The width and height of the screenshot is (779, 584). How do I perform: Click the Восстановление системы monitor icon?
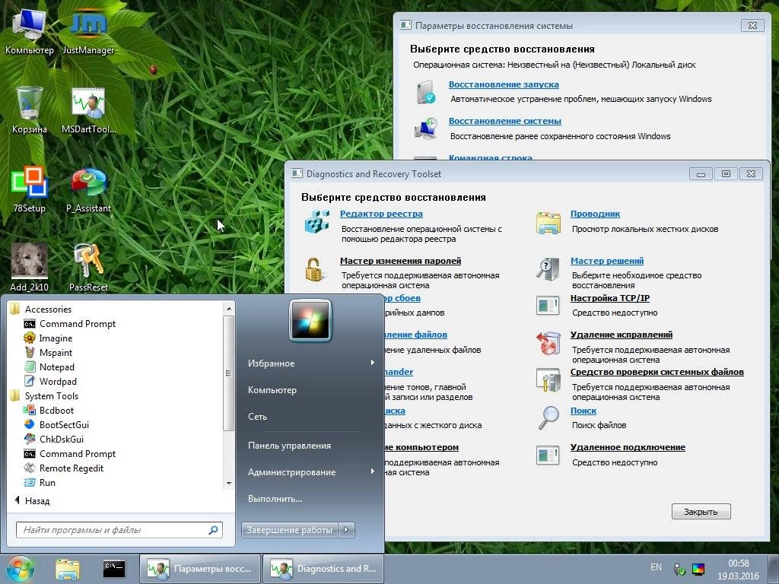(426, 129)
